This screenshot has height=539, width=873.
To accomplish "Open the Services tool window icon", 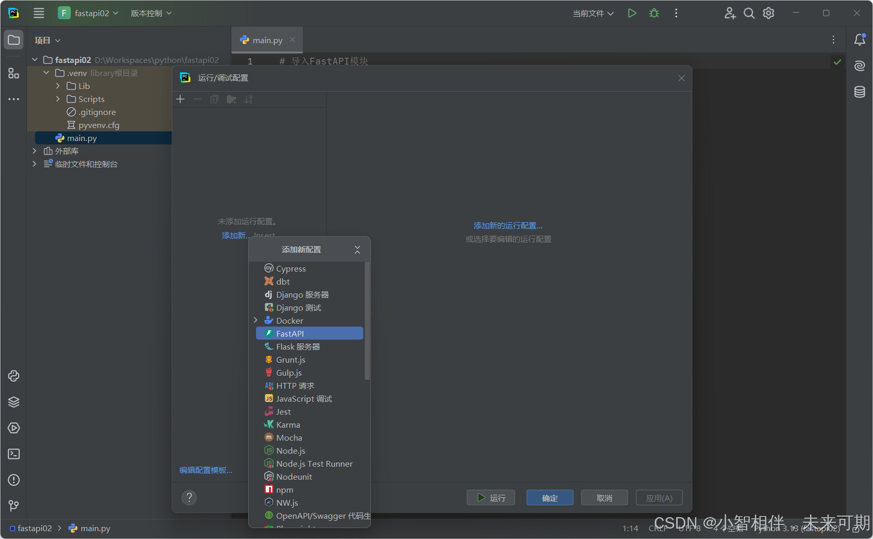I will 14,428.
